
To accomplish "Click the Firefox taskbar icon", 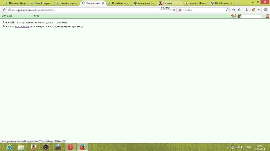I will (82, 147).
